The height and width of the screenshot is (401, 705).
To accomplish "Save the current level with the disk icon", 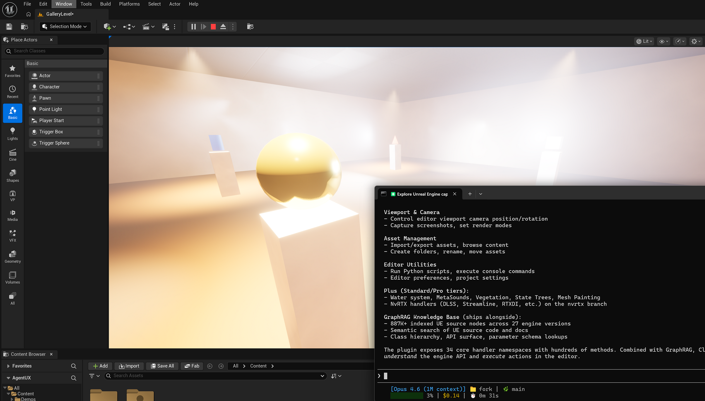I will coord(9,27).
